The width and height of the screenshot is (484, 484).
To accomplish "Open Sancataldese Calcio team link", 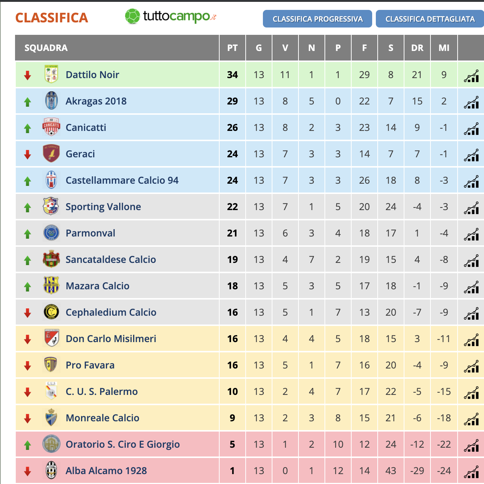I will pos(111,260).
